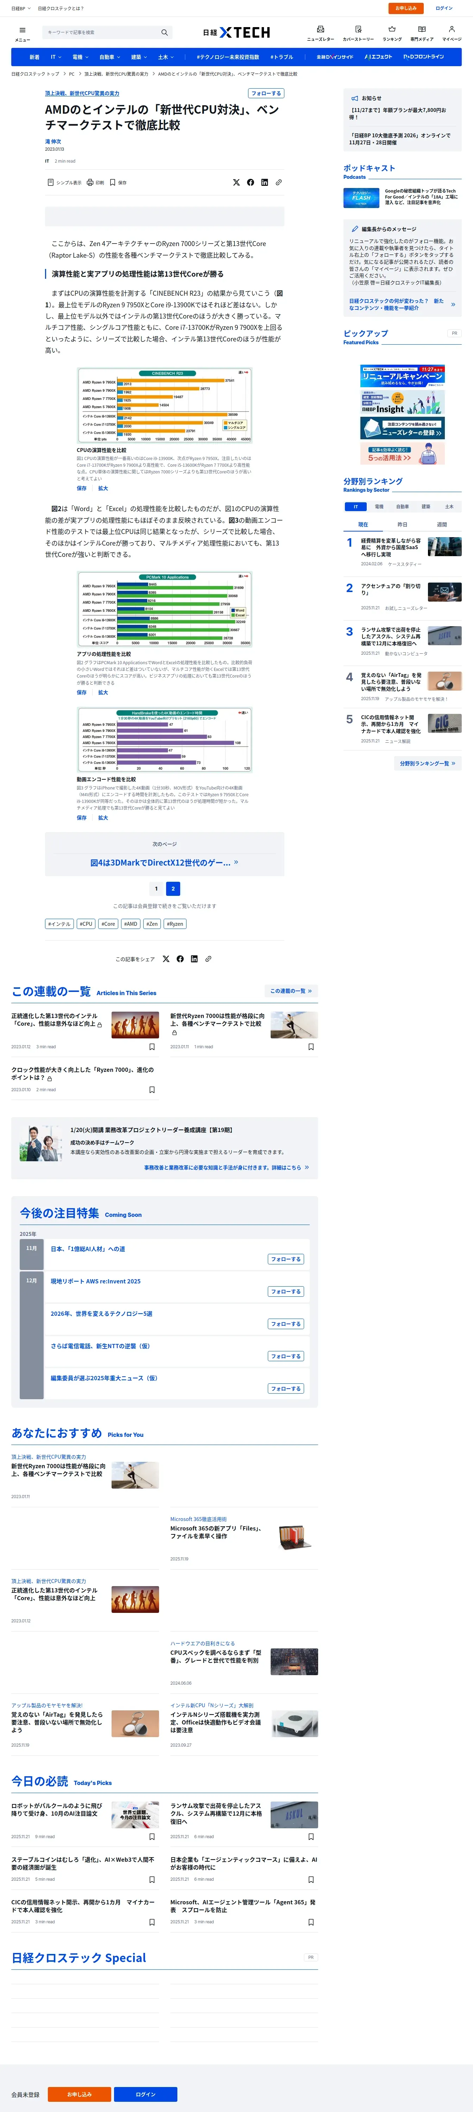The image size is (473, 2112).
Task: Click the #AMD tag
Action: 130,924
